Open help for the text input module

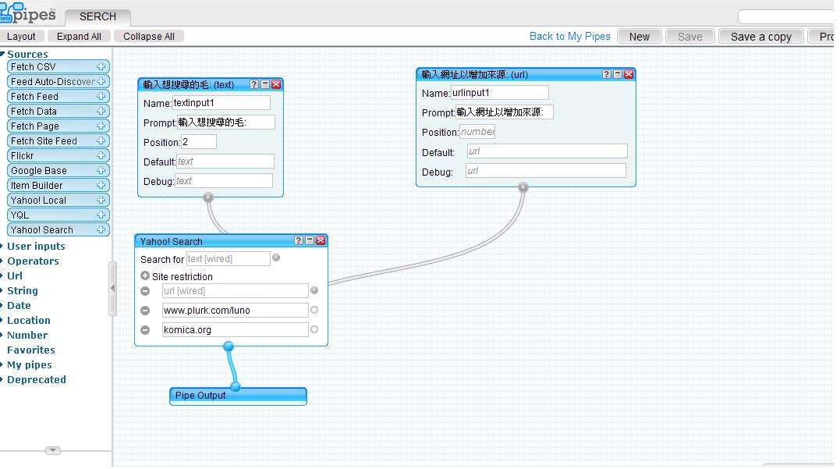(254, 84)
